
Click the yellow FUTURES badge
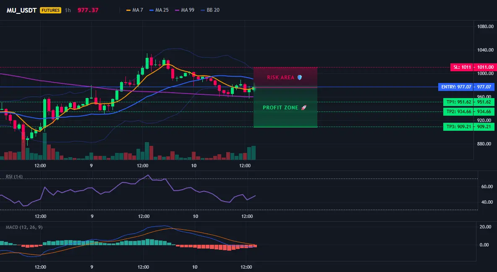click(x=50, y=10)
